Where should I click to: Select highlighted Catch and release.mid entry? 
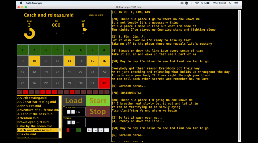click(x=38, y=130)
